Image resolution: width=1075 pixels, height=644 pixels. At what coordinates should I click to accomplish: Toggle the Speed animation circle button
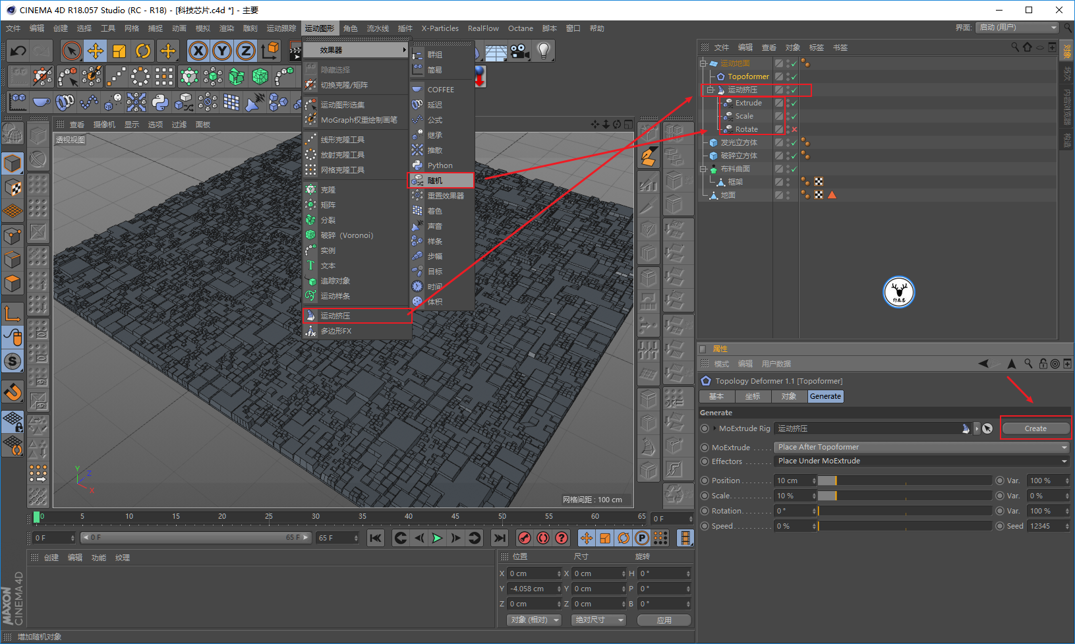705,526
